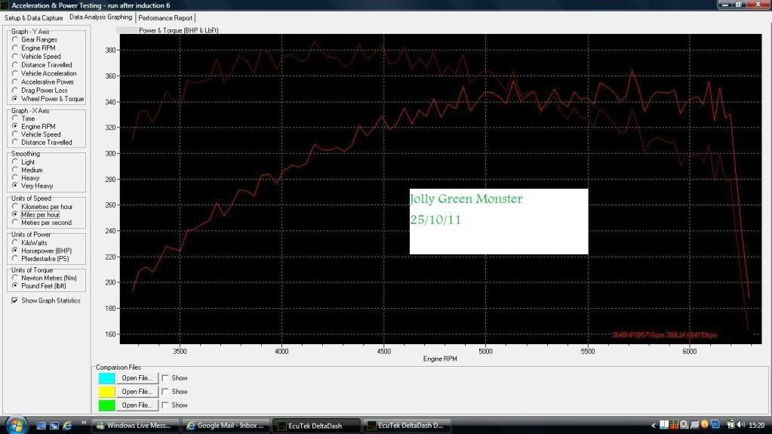
Task: Open the Windows Start menu orb
Action: tap(14, 425)
